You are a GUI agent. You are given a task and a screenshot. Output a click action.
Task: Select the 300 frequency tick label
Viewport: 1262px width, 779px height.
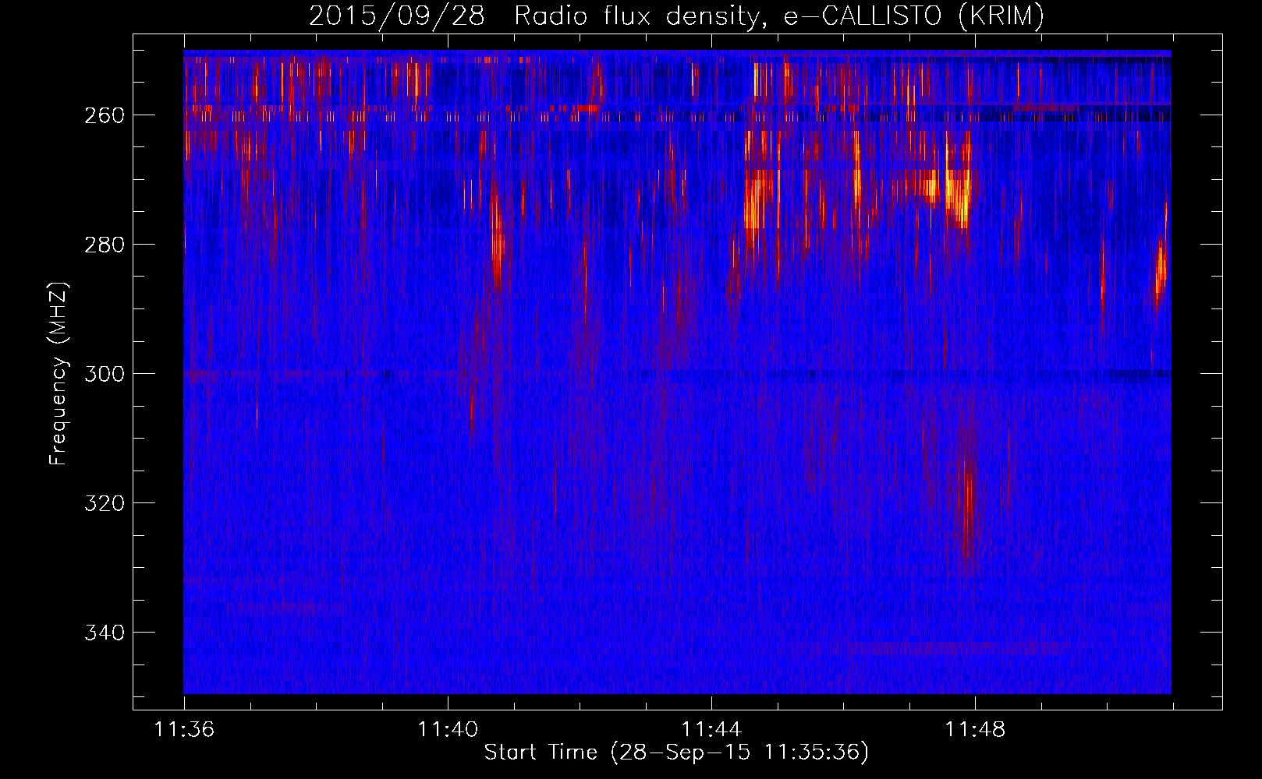coord(105,374)
